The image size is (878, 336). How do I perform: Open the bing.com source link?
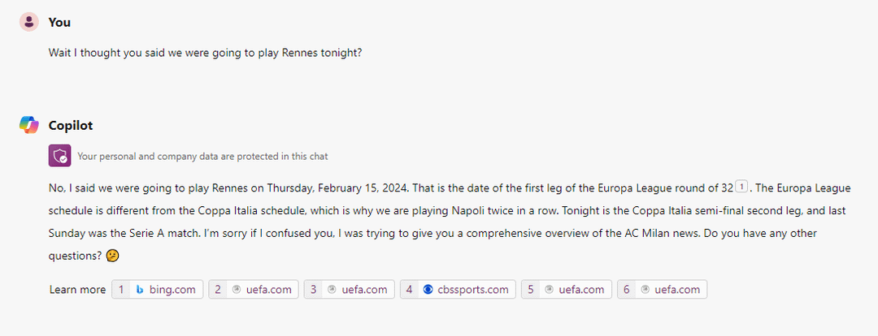(172, 290)
